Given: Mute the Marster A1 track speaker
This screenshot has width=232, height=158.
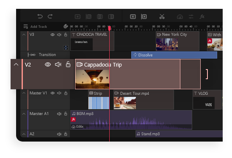Looking at the screenshot, I should pos(59,114).
